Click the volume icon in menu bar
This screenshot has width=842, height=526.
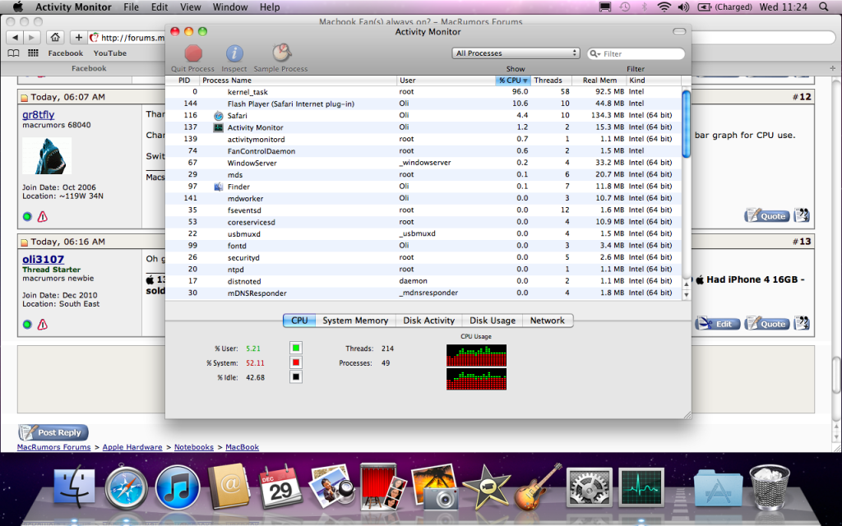[x=683, y=7]
